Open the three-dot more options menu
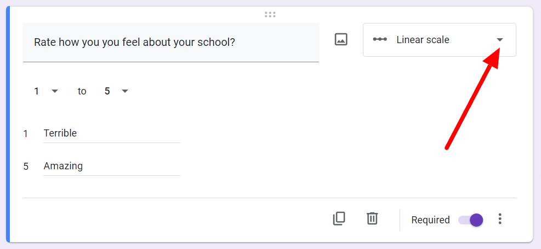The width and height of the screenshot is (541, 249). [500, 219]
